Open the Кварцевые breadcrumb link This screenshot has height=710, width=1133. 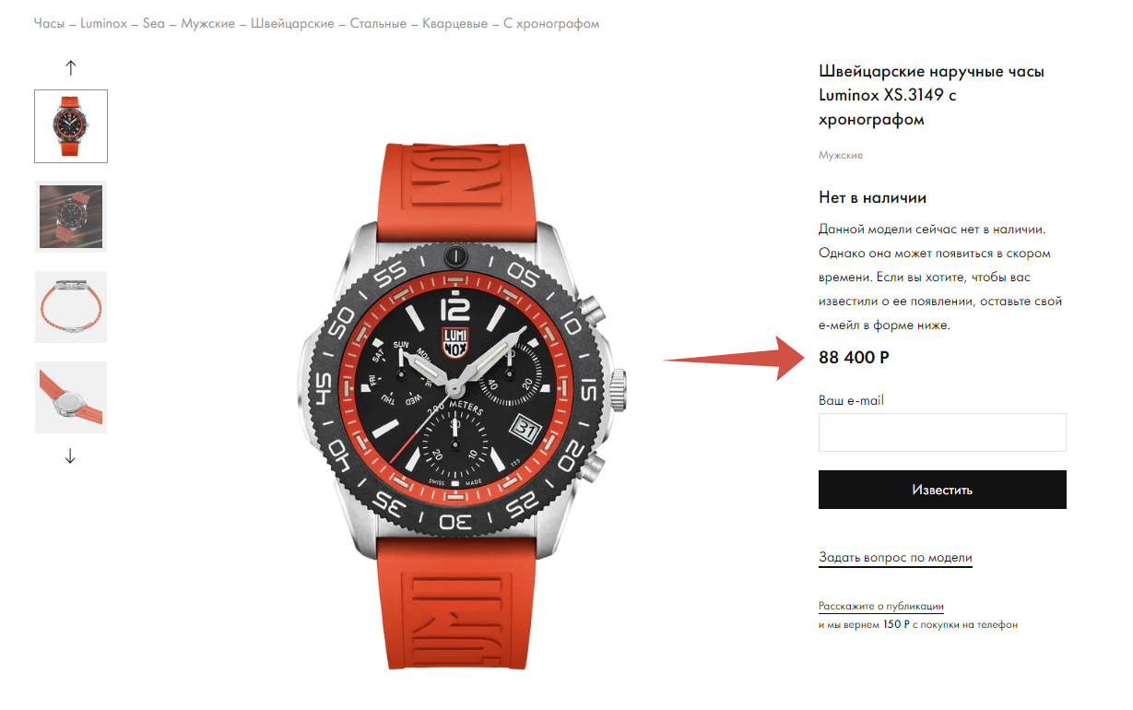pos(455,23)
